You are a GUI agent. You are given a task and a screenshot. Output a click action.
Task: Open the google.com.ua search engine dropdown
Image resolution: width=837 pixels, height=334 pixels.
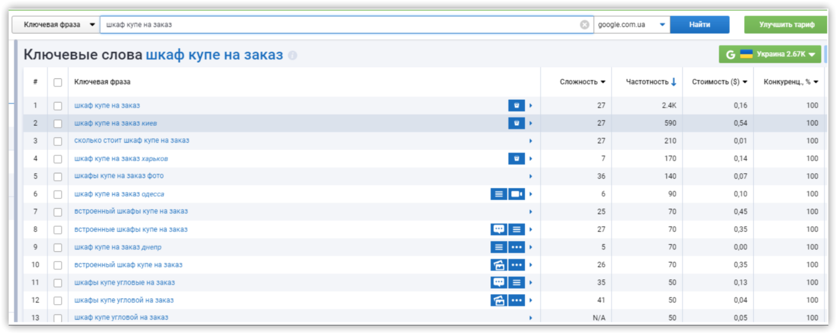click(631, 24)
